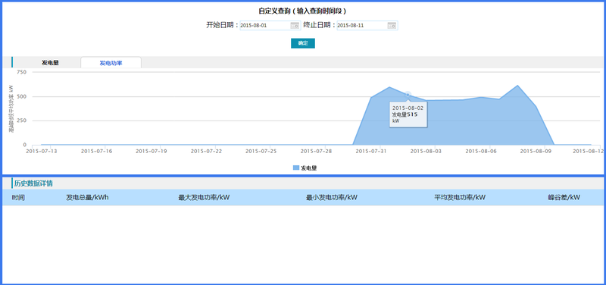The height and width of the screenshot is (285, 606).
Task: Click the 2015-07-31 x-axis label
Action: pyautogui.click(x=371, y=151)
